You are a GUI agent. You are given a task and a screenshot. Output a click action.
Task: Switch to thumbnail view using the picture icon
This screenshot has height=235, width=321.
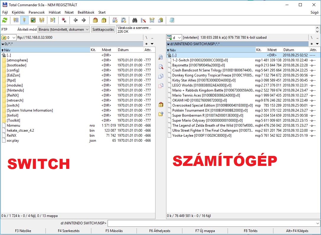point(33,20)
